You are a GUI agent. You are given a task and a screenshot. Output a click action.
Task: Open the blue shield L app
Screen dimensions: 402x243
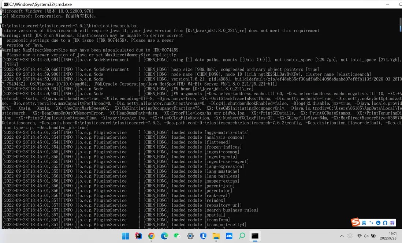click(203, 236)
